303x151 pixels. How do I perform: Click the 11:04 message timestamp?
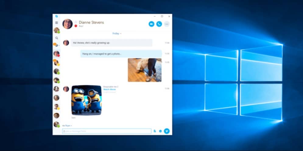pos(167,43)
